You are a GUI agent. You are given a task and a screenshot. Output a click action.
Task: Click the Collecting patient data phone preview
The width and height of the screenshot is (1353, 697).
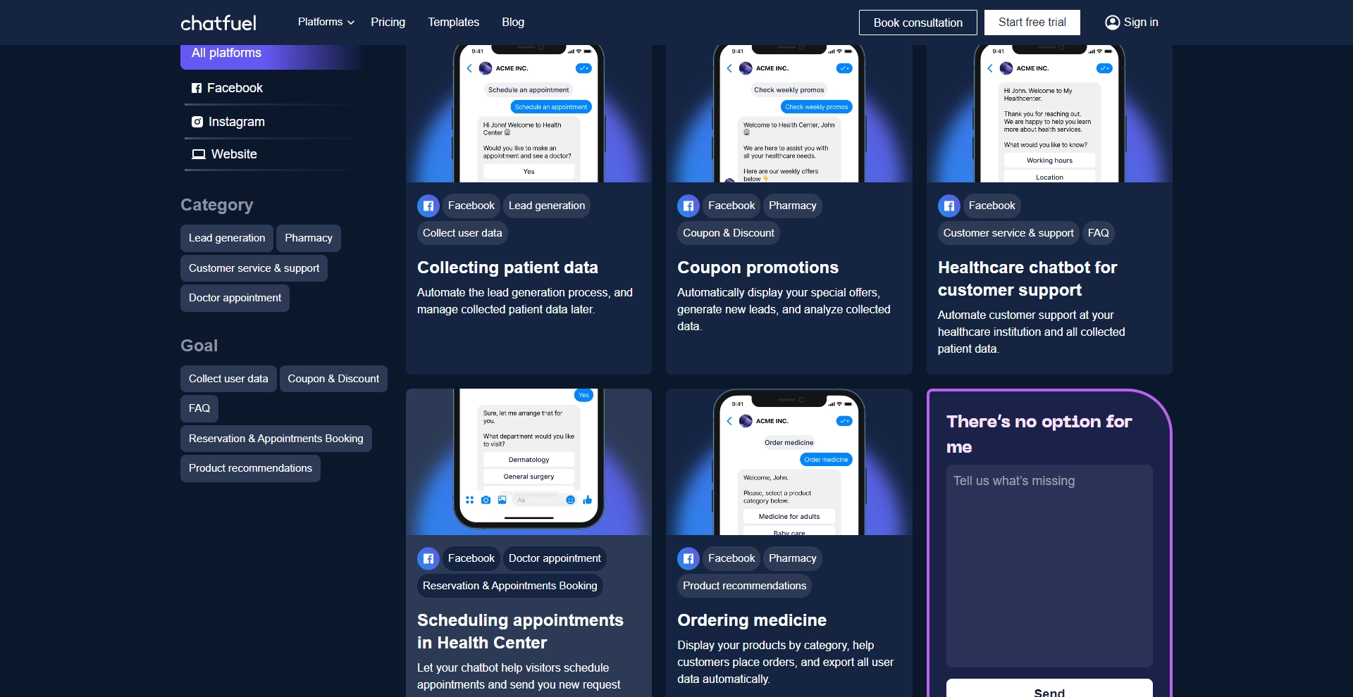click(529, 113)
